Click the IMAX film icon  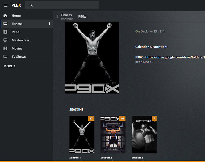coord(5,32)
